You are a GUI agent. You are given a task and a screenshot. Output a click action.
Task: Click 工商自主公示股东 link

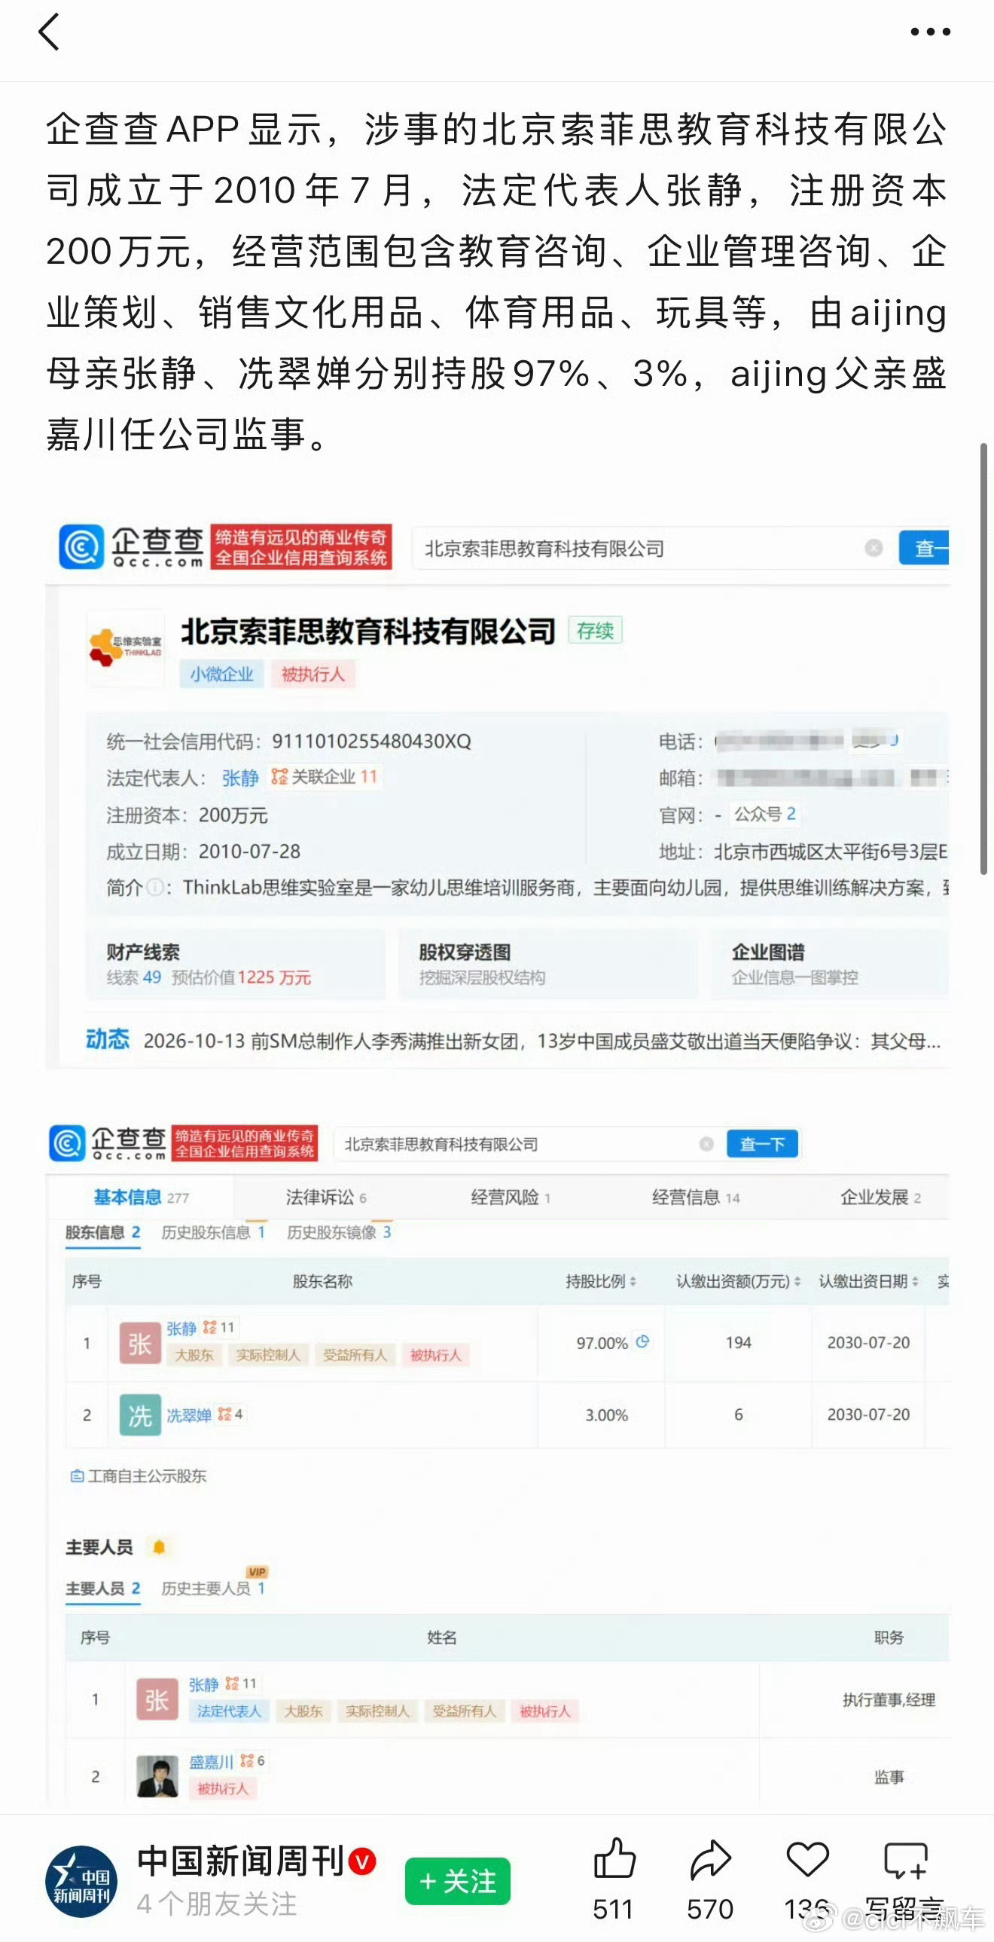[x=139, y=1476]
